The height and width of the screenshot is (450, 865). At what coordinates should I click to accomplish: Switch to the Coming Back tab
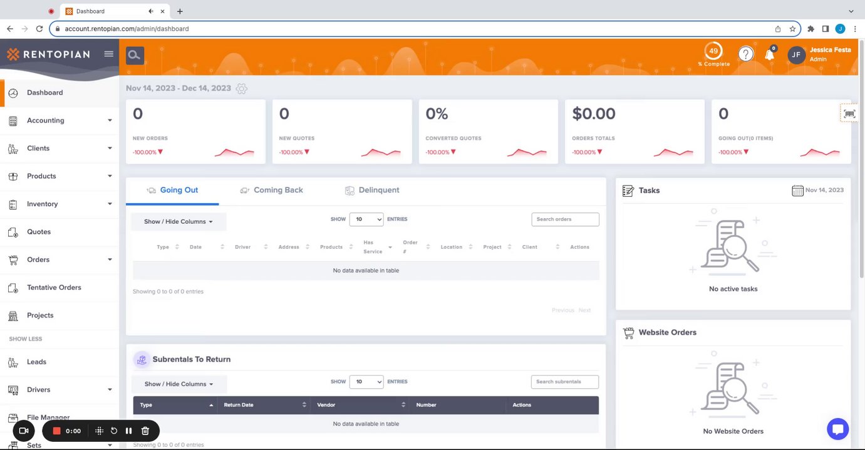[272, 191]
